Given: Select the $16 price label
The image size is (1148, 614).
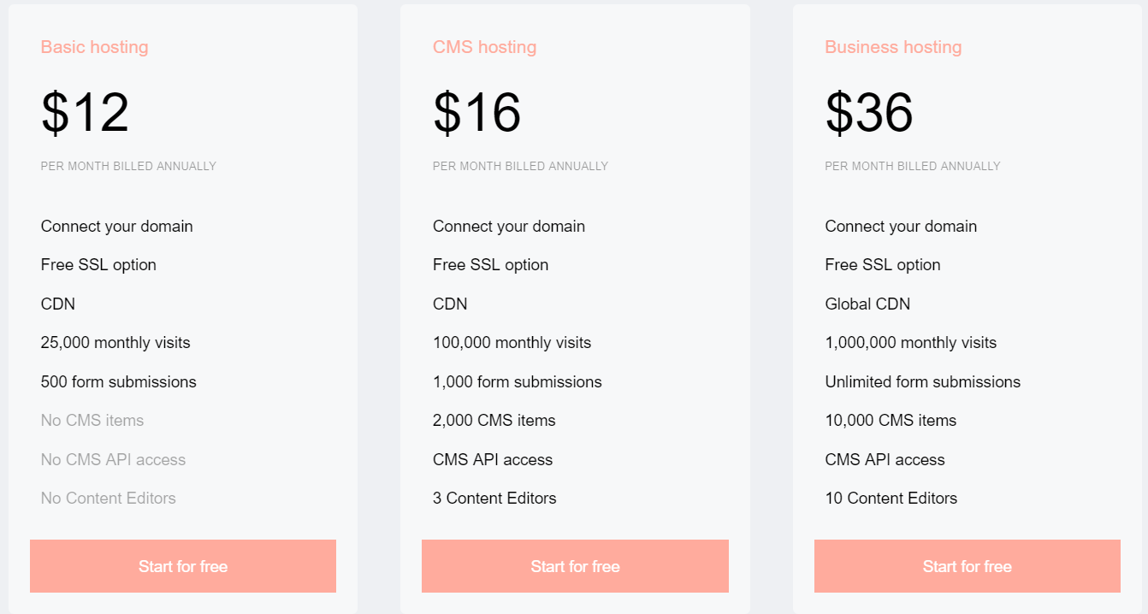Looking at the screenshot, I should [476, 111].
